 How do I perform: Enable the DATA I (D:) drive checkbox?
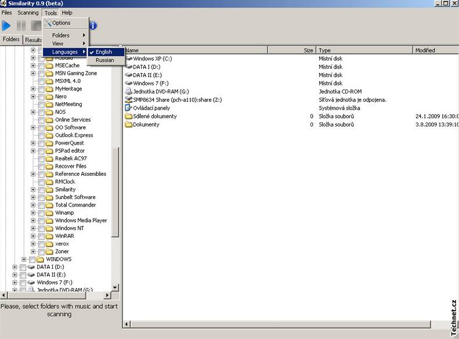[x=23, y=267]
